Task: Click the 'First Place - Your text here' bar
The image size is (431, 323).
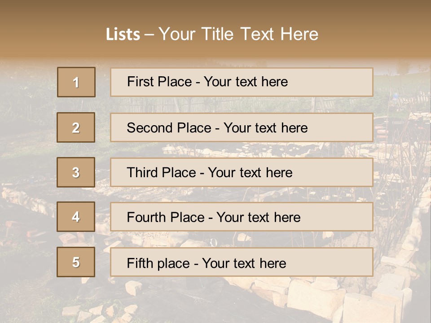Action: click(x=242, y=82)
